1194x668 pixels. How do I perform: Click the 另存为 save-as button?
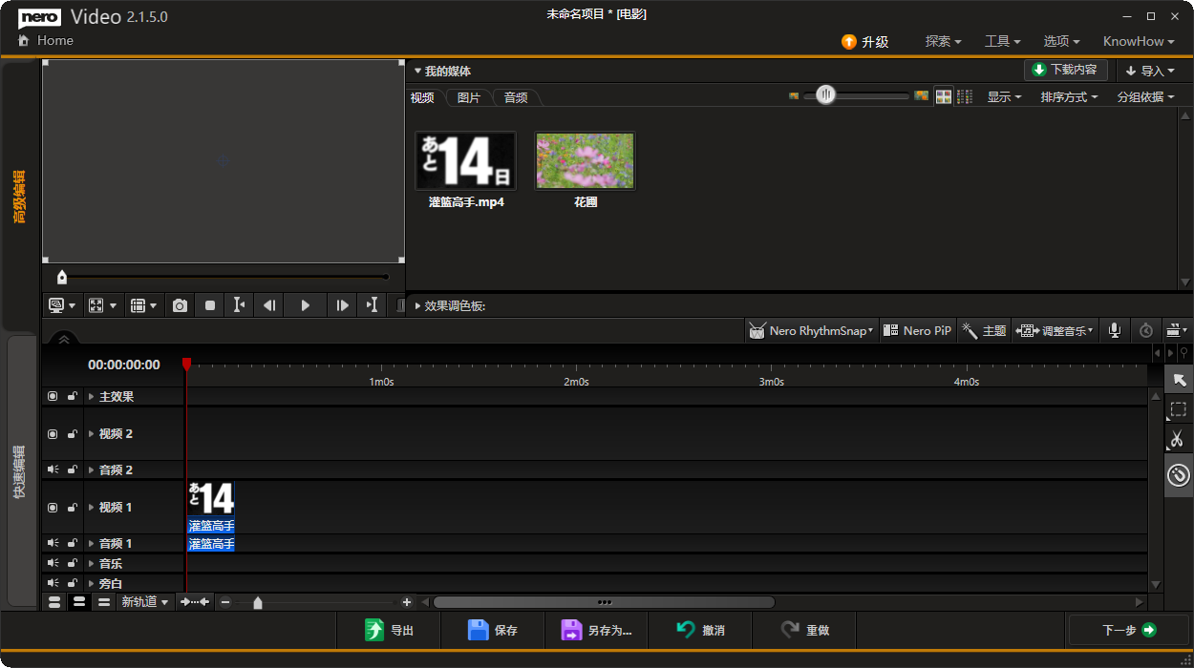click(597, 630)
